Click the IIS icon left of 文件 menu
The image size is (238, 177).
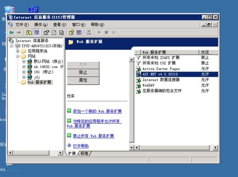click(x=10, y=25)
